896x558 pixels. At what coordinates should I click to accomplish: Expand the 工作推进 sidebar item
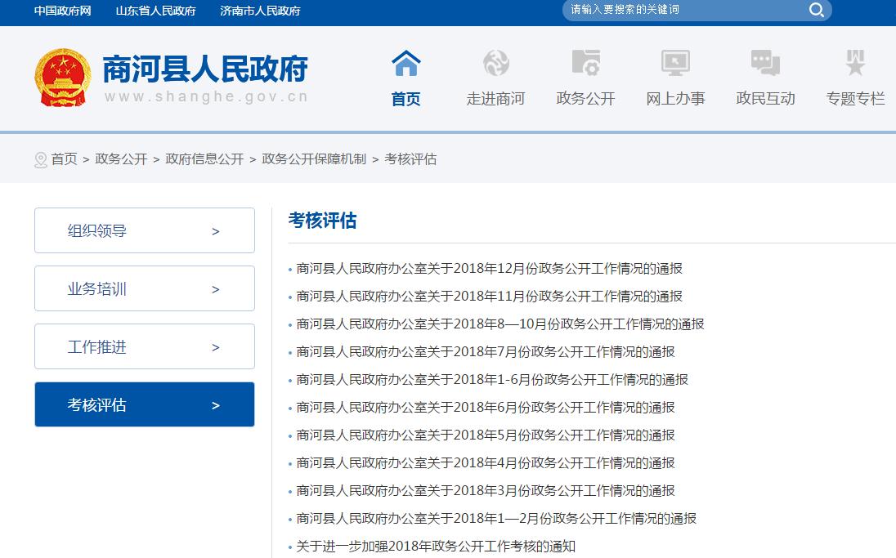point(144,346)
